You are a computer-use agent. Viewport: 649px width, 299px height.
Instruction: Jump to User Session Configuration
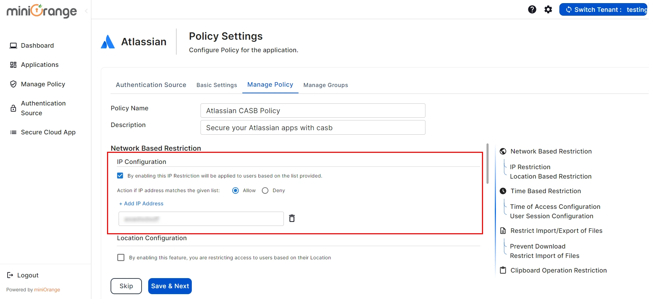552,216
